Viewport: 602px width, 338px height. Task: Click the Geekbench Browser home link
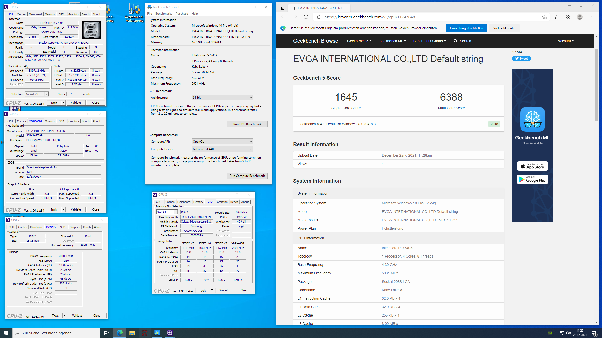pyautogui.click(x=316, y=41)
